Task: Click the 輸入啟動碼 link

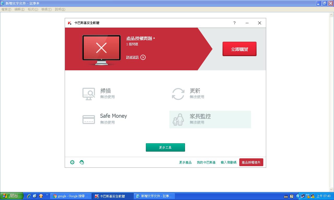Action: point(229,162)
